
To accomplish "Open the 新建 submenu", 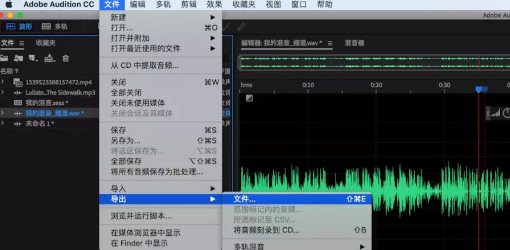I will (160, 17).
